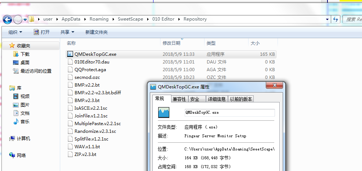Click the Videos filmstrip icon
362x171 pixels.
(x=16, y=97)
